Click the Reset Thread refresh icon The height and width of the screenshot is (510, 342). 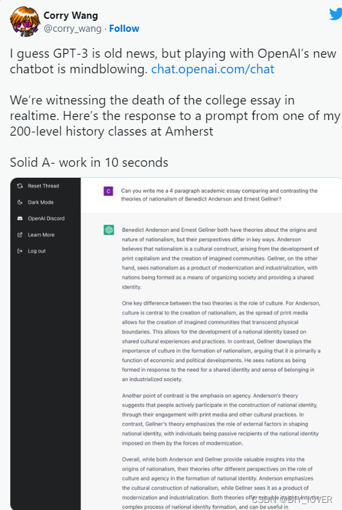pyautogui.click(x=20, y=186)
